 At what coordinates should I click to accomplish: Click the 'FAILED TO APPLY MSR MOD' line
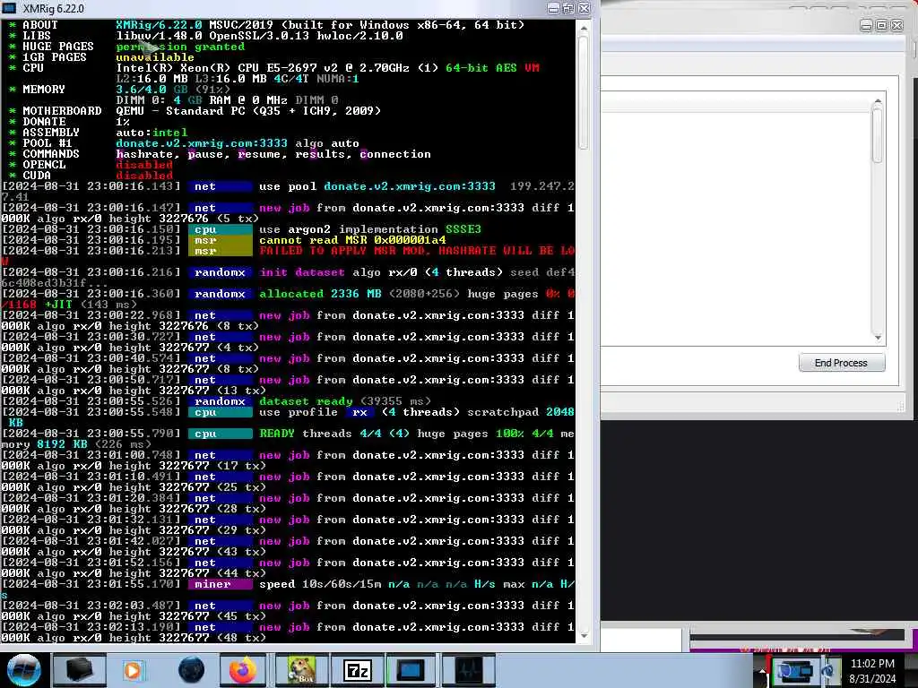(x=417, y=251)
